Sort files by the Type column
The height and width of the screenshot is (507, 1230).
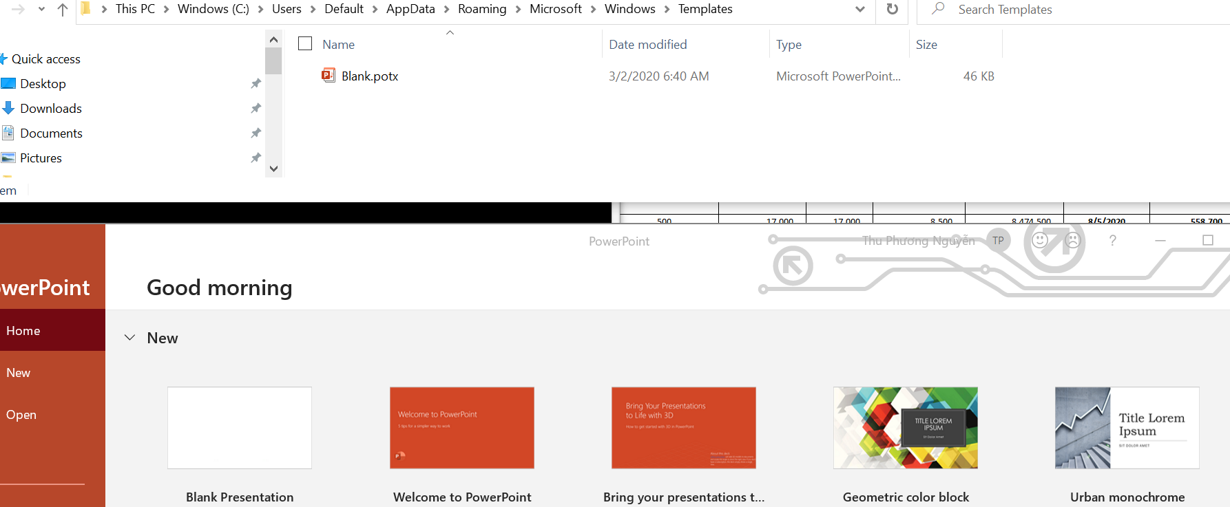(x=789, y=45)
